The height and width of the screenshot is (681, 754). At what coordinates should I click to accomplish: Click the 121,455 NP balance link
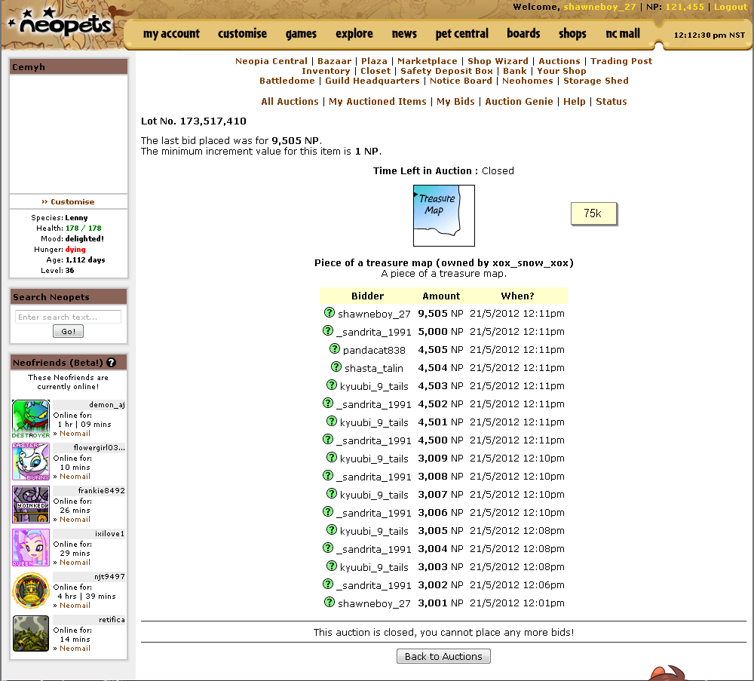coord(685,7)
